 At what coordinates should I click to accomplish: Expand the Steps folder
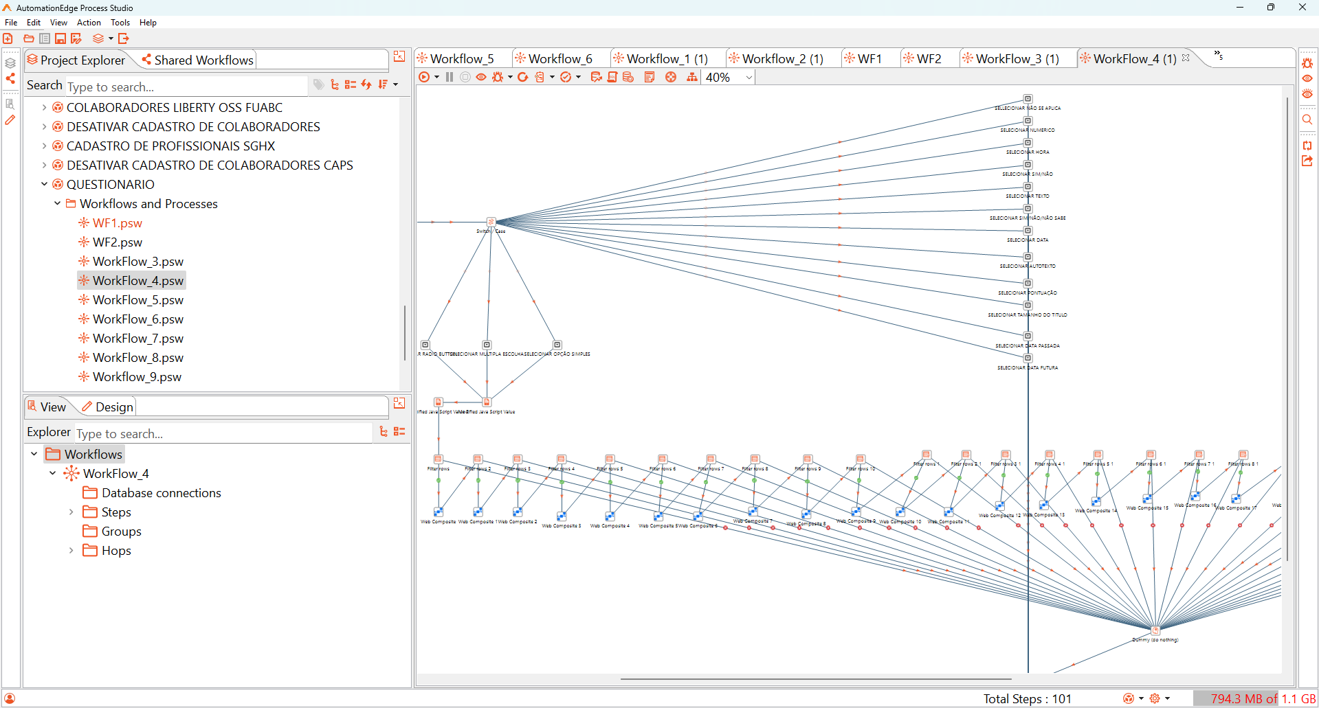pos(71,512)
